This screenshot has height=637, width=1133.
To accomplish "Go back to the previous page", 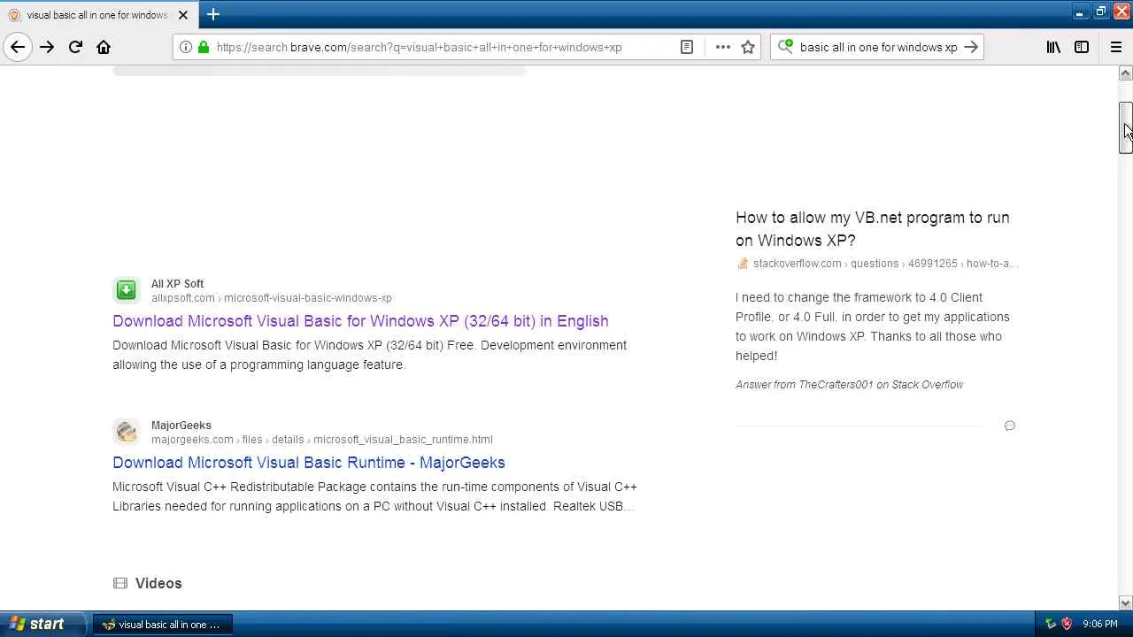I will (18, 47).
